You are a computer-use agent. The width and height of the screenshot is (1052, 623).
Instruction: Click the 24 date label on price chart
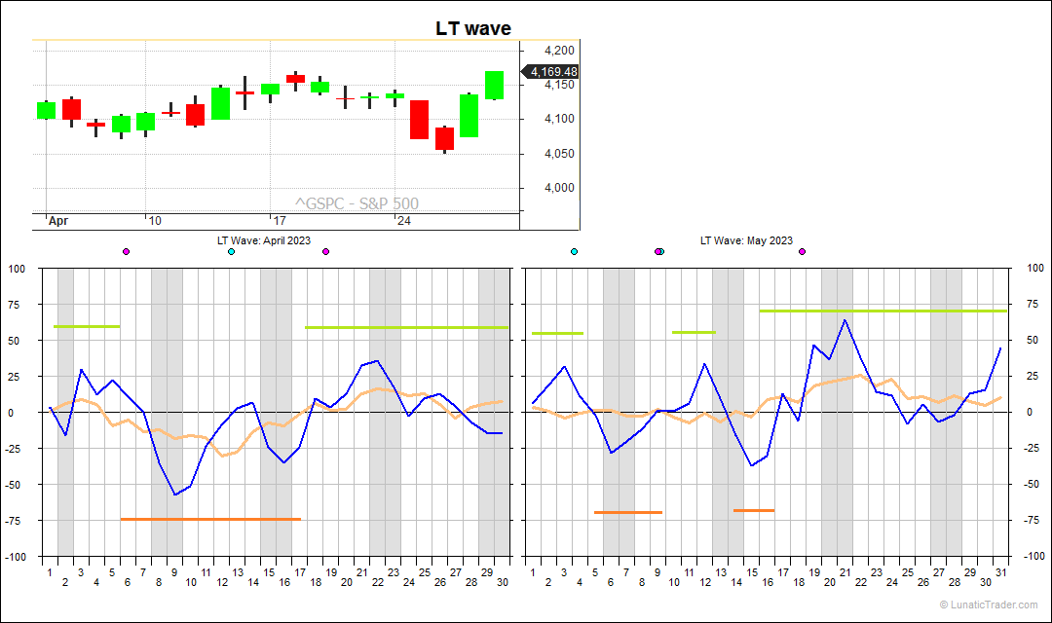403,221
